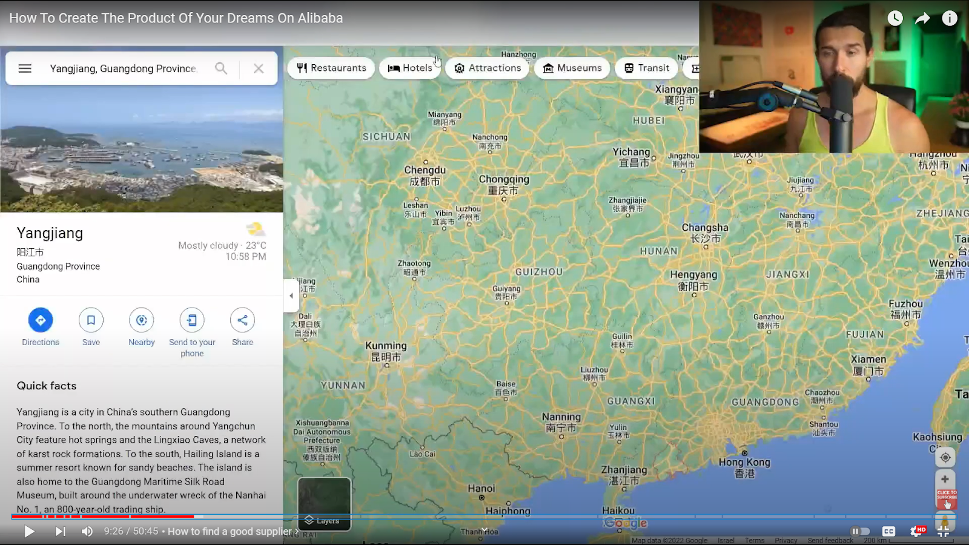This screenshot has height=545, width=969.
Task: Search Nearby Yangjiang
Action: pyautogui.click(x=142, y=327)
